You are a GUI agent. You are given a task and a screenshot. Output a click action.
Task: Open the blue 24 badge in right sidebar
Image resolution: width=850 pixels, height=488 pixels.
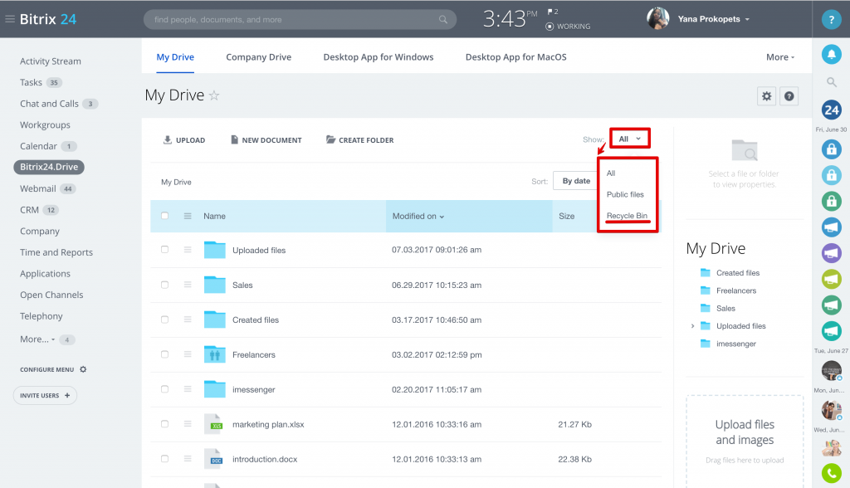pyautogui.click(x=831, y=110)
